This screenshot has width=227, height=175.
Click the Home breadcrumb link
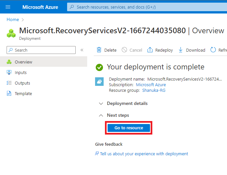point(13,19)
